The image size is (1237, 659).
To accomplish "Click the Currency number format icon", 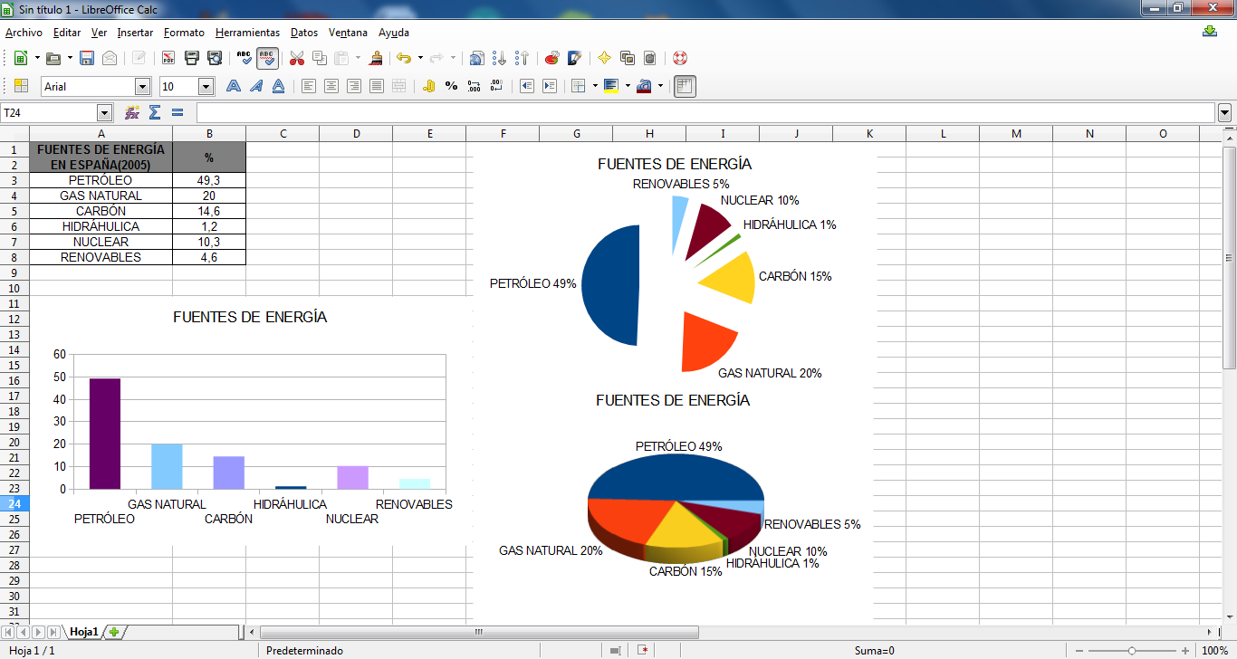I will [x=428, y=86].
